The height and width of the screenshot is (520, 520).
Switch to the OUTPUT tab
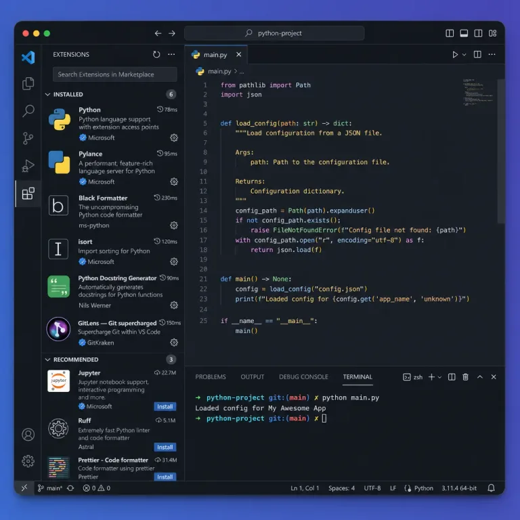click(253, 377)
